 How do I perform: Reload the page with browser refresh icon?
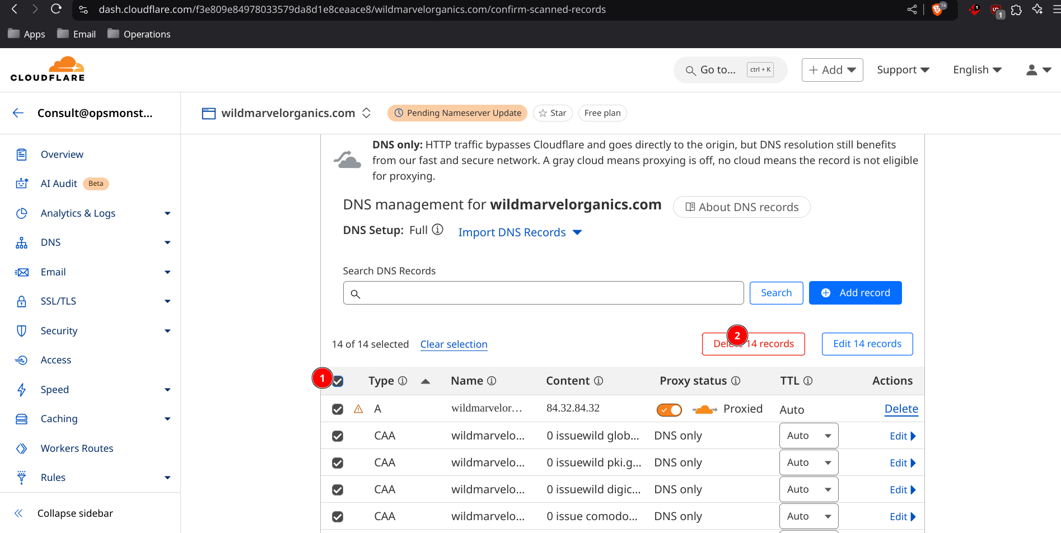point(56,9)
